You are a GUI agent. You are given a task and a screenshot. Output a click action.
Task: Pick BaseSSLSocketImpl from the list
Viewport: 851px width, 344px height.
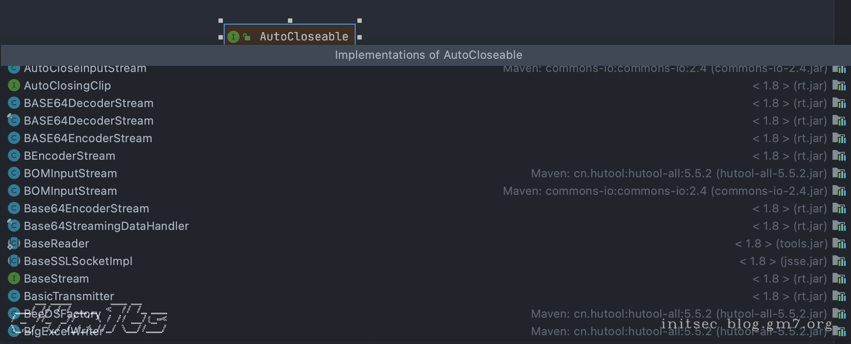78,261
